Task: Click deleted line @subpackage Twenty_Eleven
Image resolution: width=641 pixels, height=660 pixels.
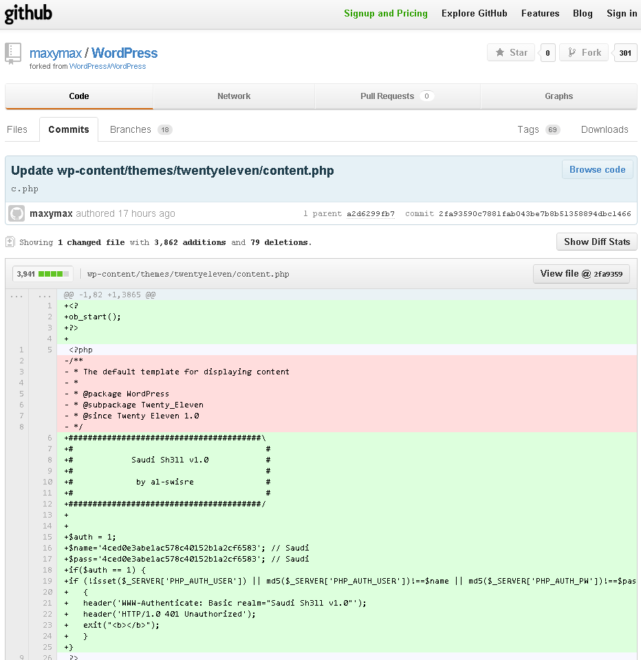Action: (x=347, y=405)
